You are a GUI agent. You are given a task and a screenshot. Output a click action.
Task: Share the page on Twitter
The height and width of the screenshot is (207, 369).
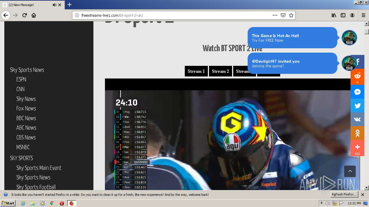(x=357, y=106)
